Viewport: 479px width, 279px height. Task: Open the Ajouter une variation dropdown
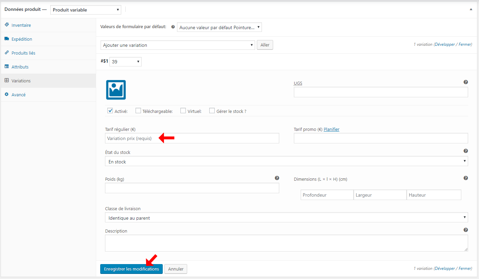178,45
